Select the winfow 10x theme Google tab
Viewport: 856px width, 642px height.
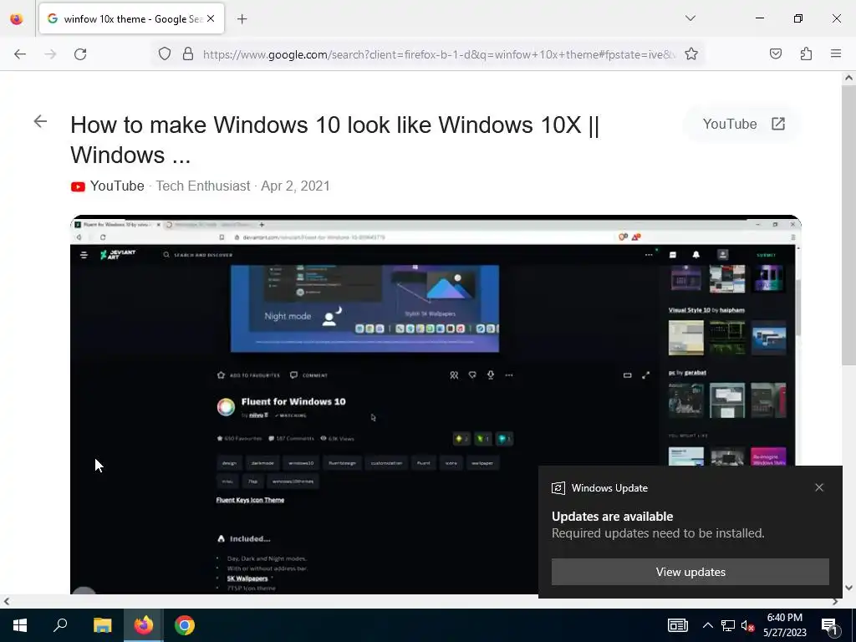tap(131, 18)
